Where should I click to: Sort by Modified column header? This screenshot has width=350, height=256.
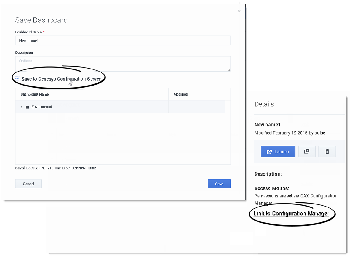click(180, 94)
